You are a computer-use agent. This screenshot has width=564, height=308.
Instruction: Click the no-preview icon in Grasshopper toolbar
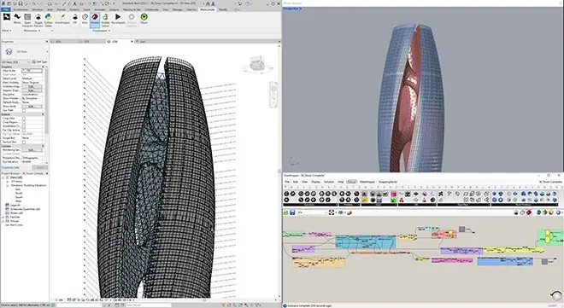(516, 212)
